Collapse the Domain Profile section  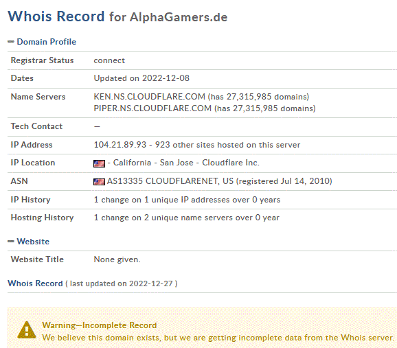pos(10,42)
